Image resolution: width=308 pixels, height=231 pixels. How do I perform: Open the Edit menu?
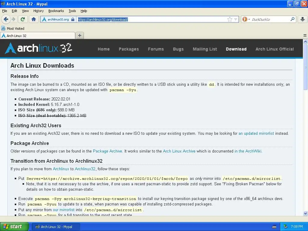[x=14, y=11]
